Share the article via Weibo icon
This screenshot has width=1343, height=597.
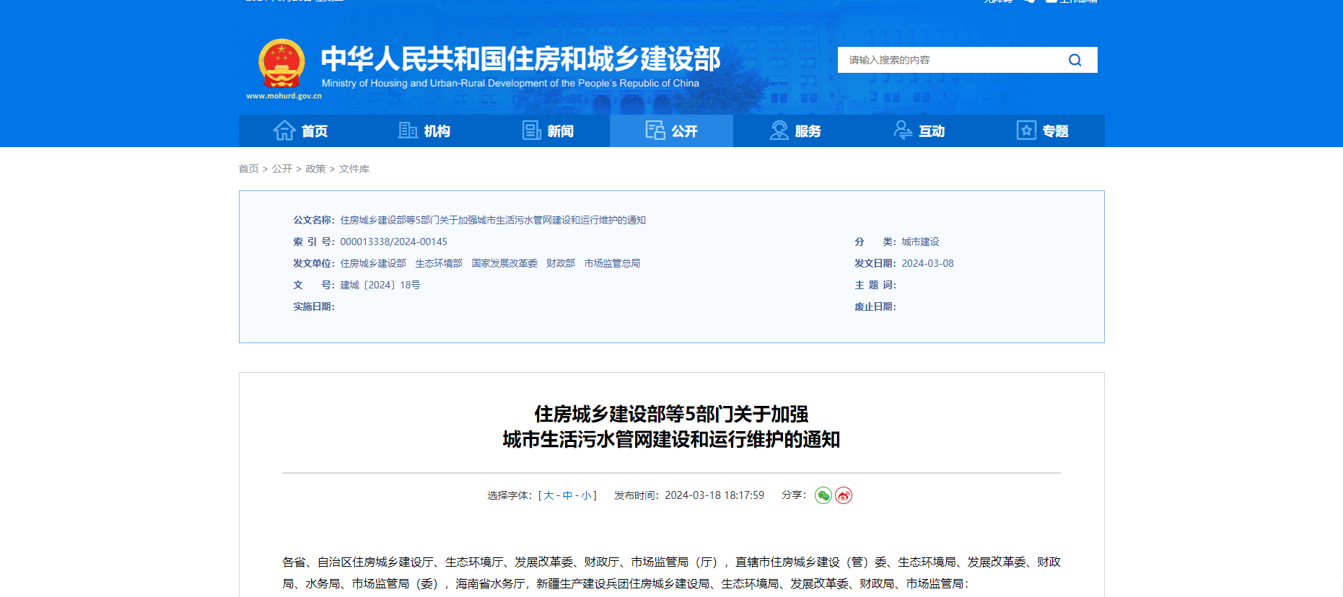point(844,495)
